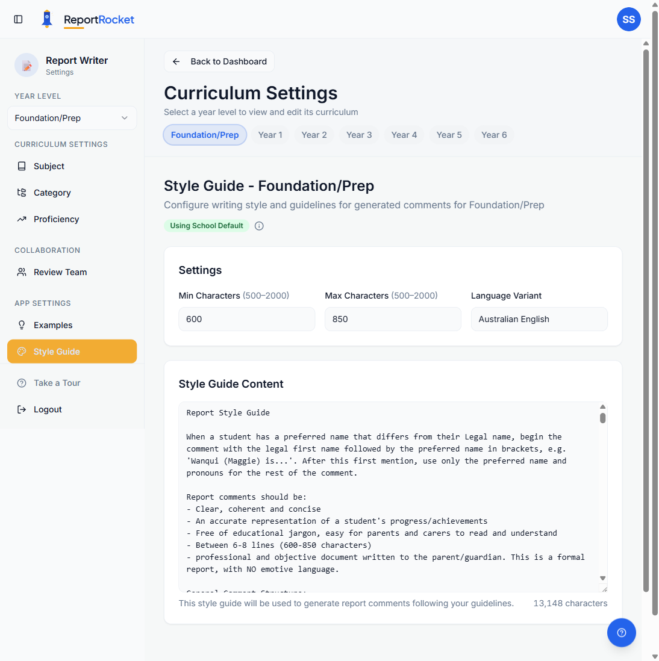The image size is (659, 661).
Task: Open the SS account avatar menu
Action: (x=629, y=19)
